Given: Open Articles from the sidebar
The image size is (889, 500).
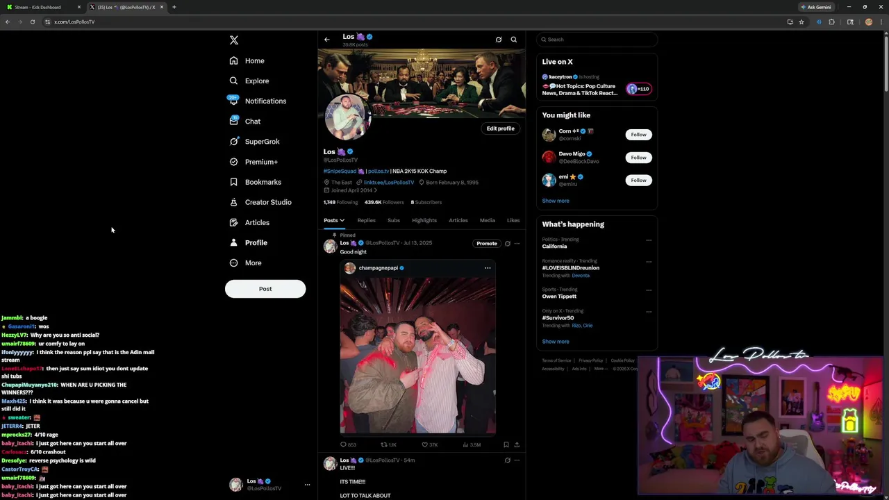Looking at the screenshot, I should 250,222.
